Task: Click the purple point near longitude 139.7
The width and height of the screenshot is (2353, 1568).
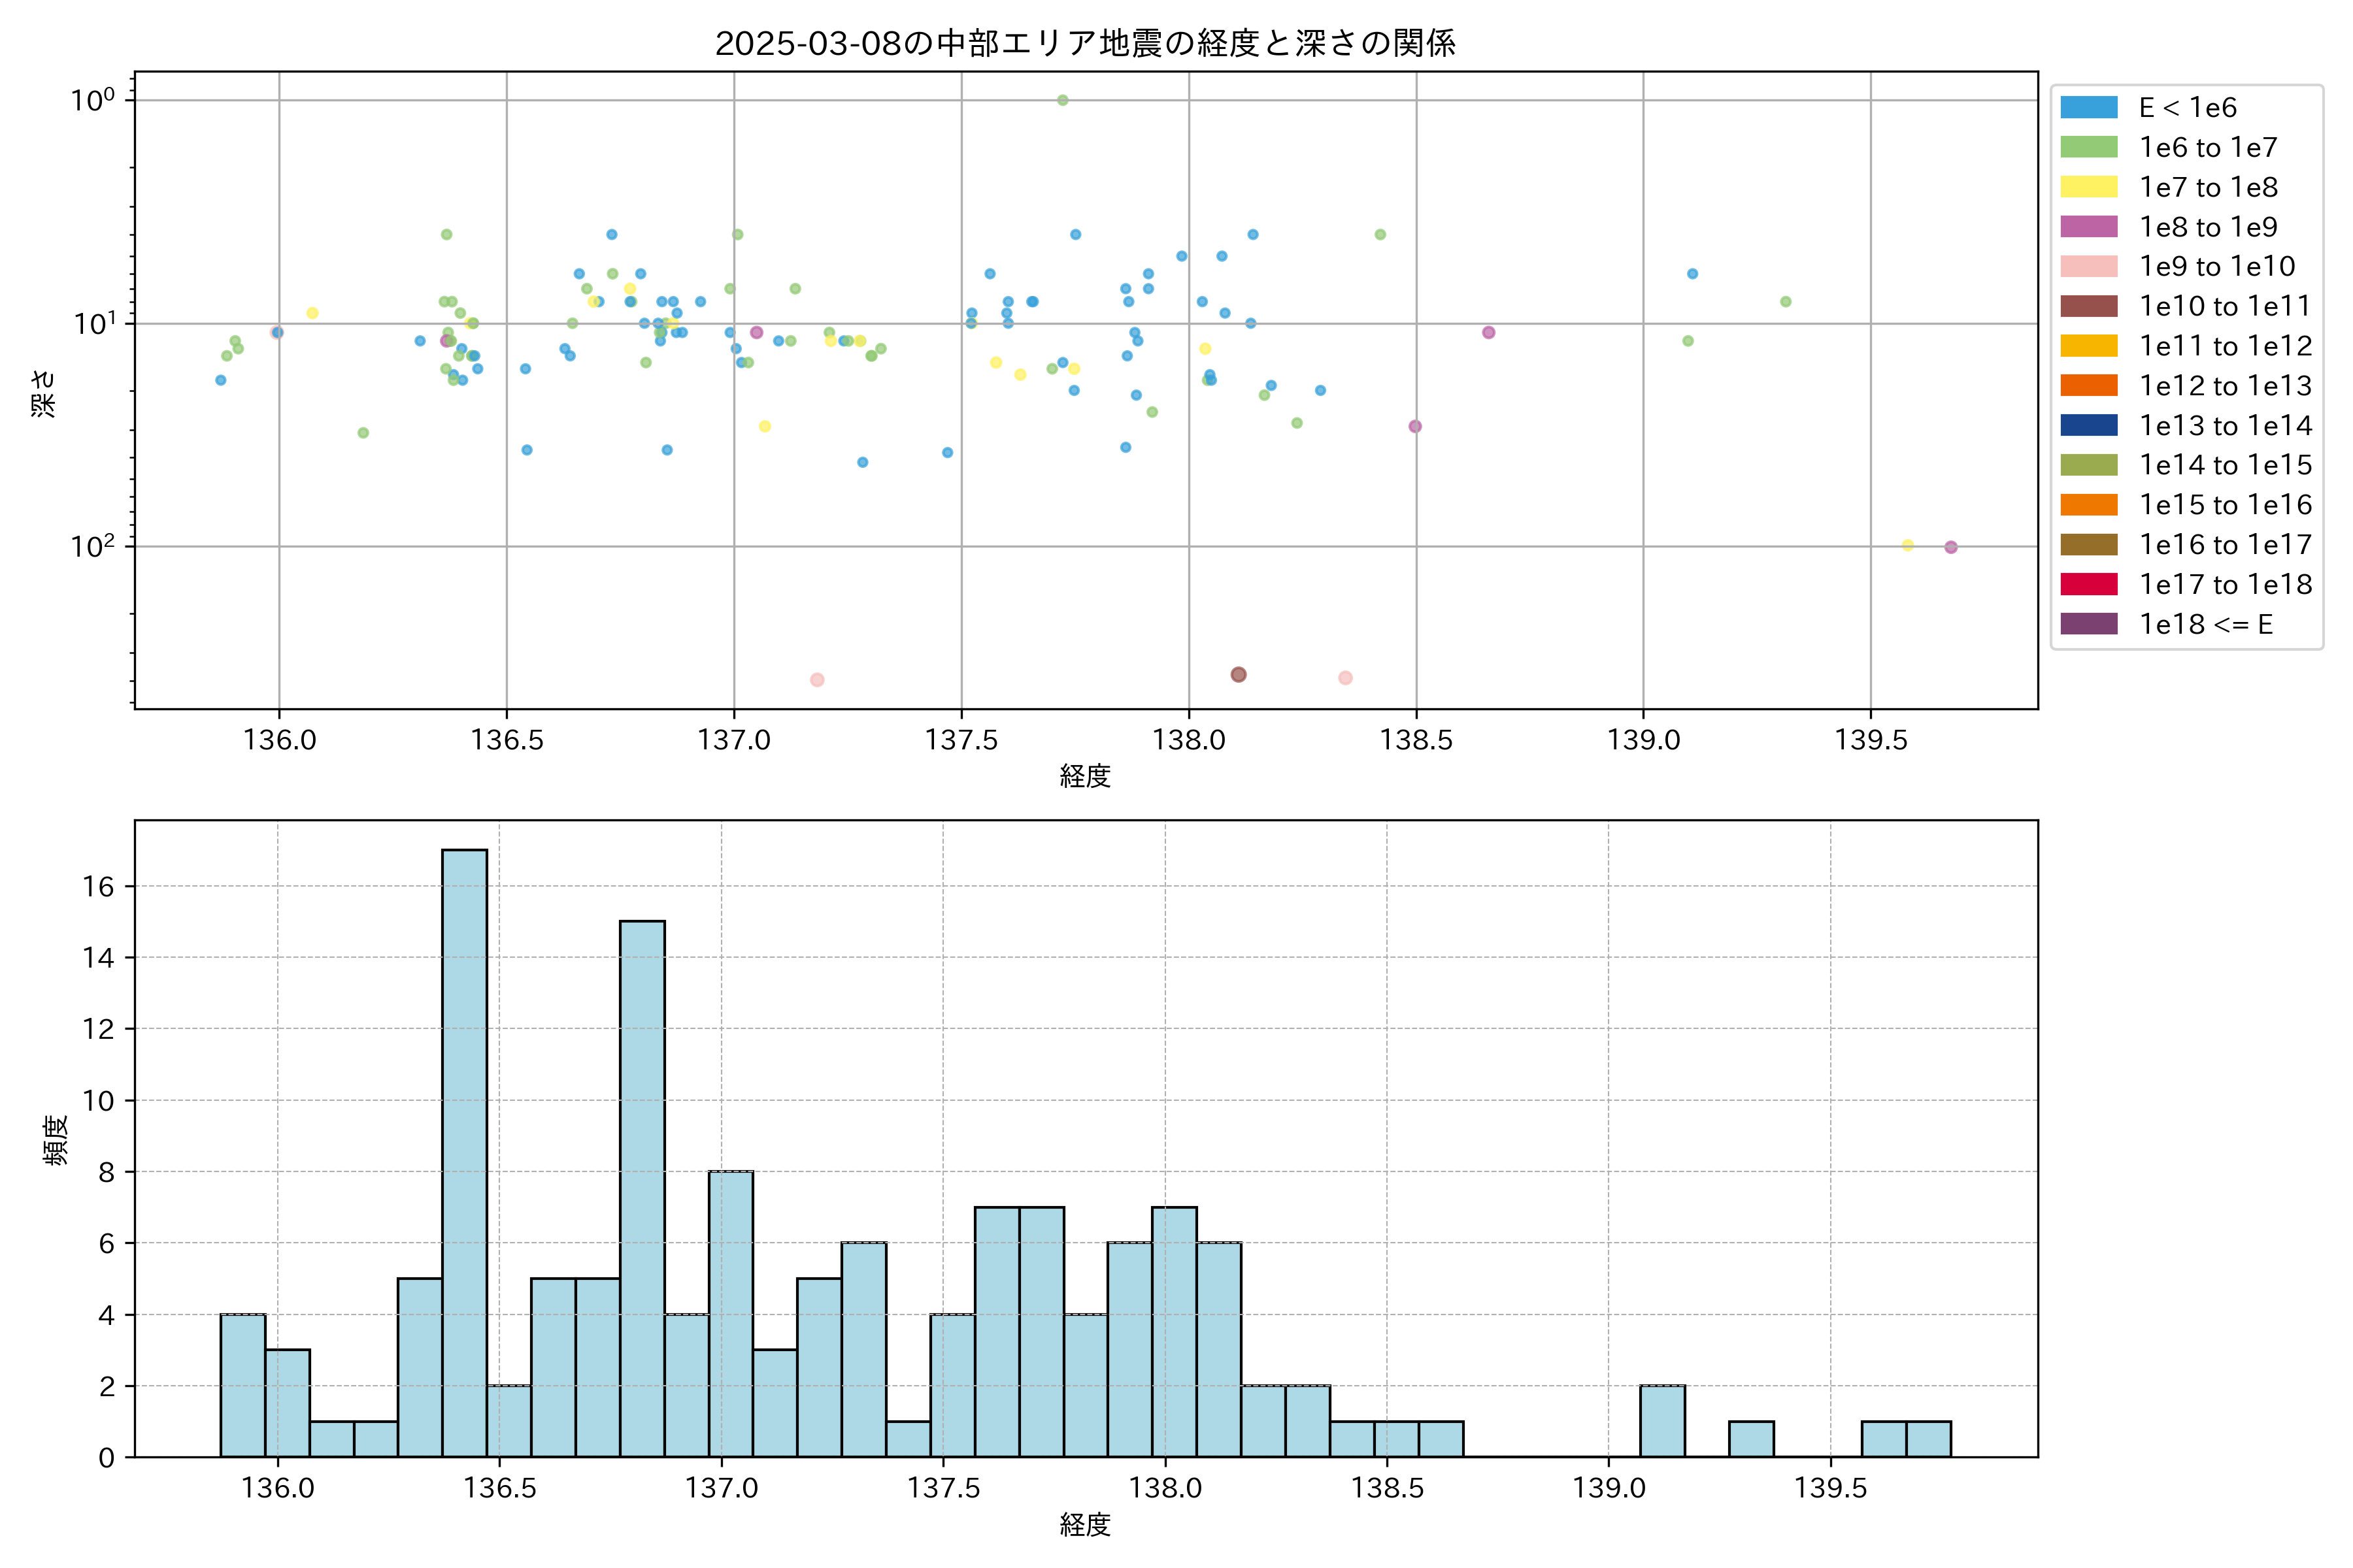Action: (1951, 547)
